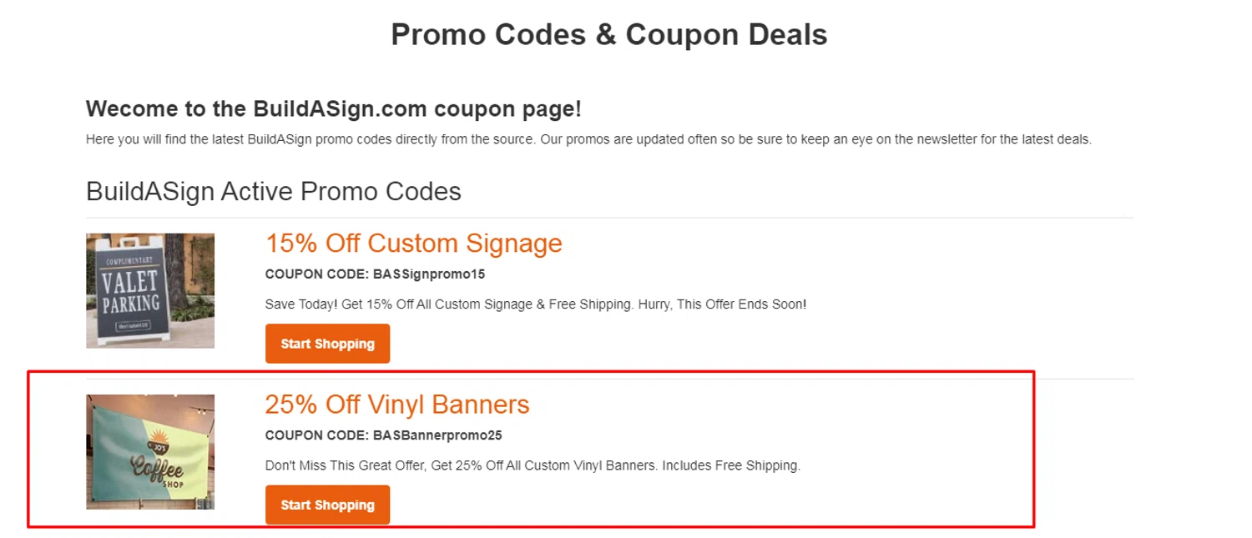This screenshot has height=538, width=1252.
Task: Click the BuildASign.com coupon page welcome heading
Action: tap(333, 109)
